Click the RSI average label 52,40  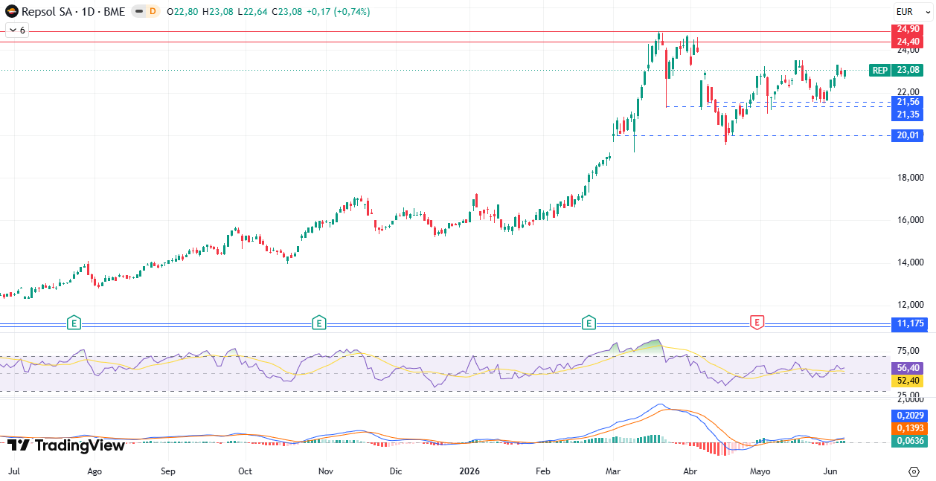tap(909, 380)
